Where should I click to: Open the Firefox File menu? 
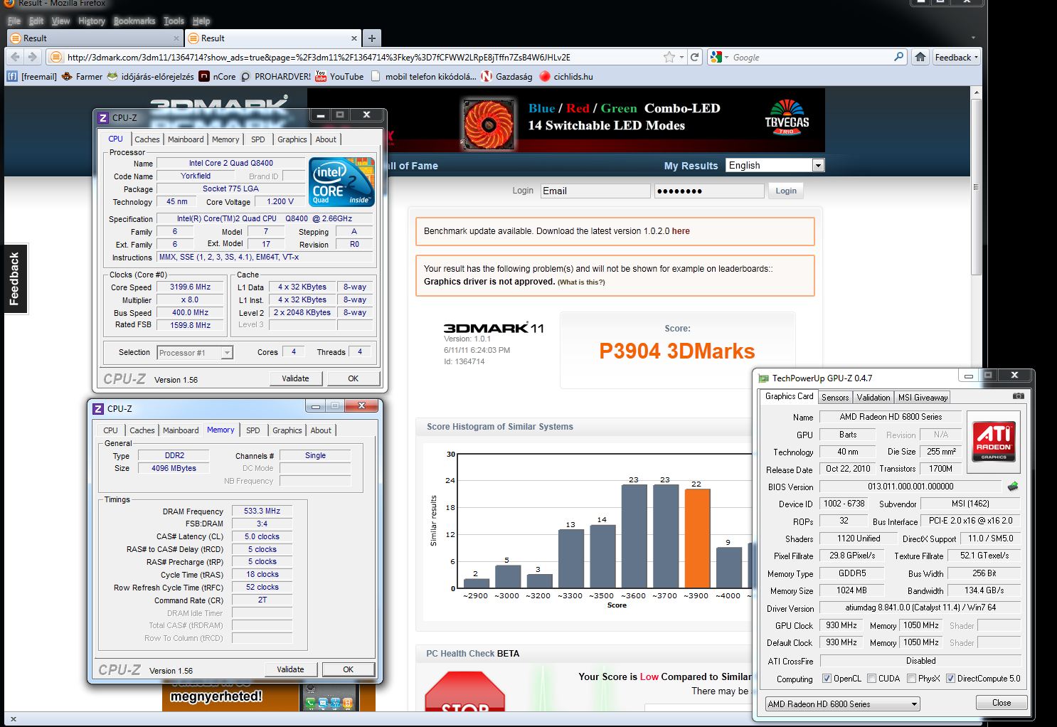pyautogui.click(x=14, y=21)
